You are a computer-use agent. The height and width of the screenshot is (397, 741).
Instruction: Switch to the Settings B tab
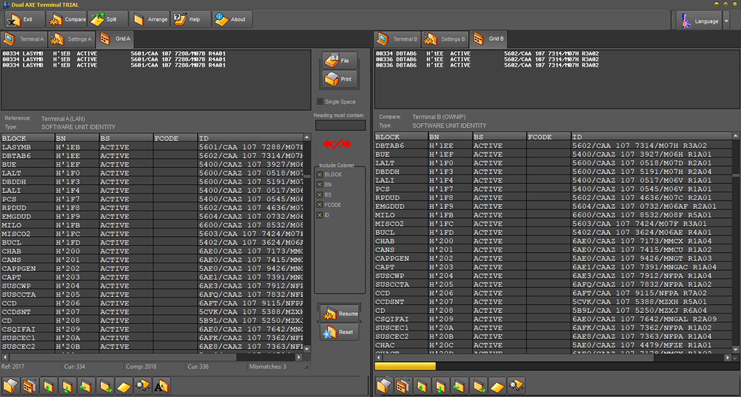(x=446, y=39)
